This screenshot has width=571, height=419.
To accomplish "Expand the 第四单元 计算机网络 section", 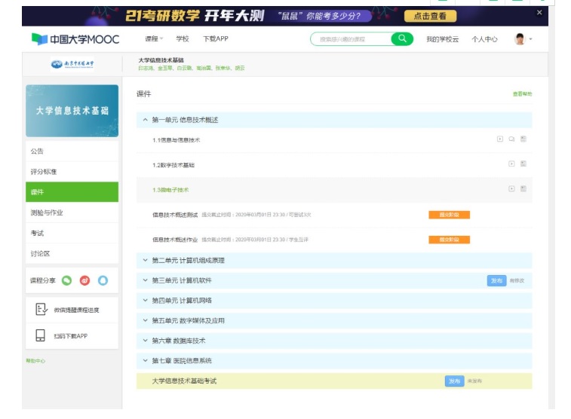I will coord(146,300).
